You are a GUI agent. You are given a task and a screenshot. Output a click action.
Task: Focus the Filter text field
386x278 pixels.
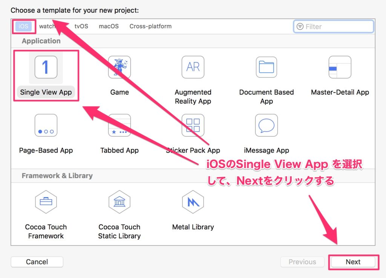334,26
